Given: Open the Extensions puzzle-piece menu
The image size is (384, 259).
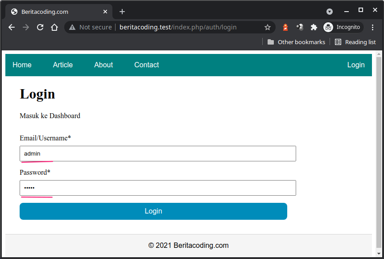Looking at the screenshot, I should [314, 27].
